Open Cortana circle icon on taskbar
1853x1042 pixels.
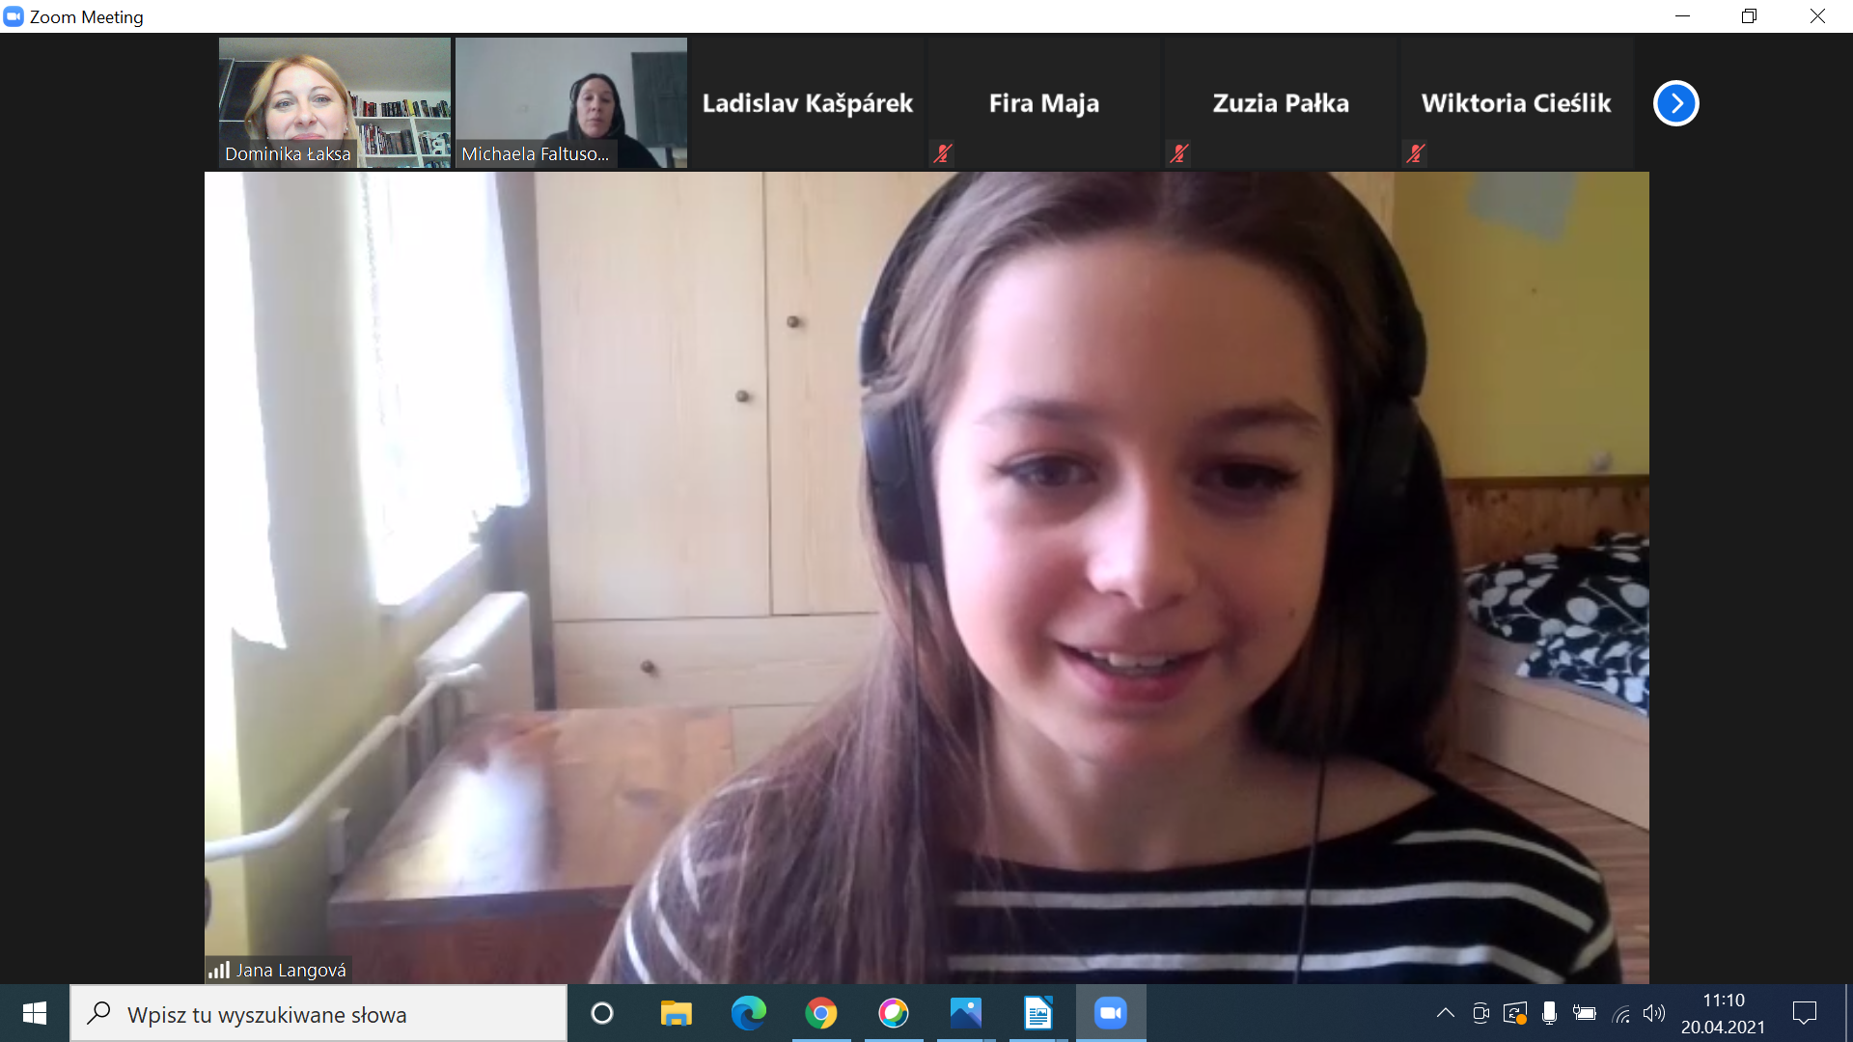(x=602, y=1013)
